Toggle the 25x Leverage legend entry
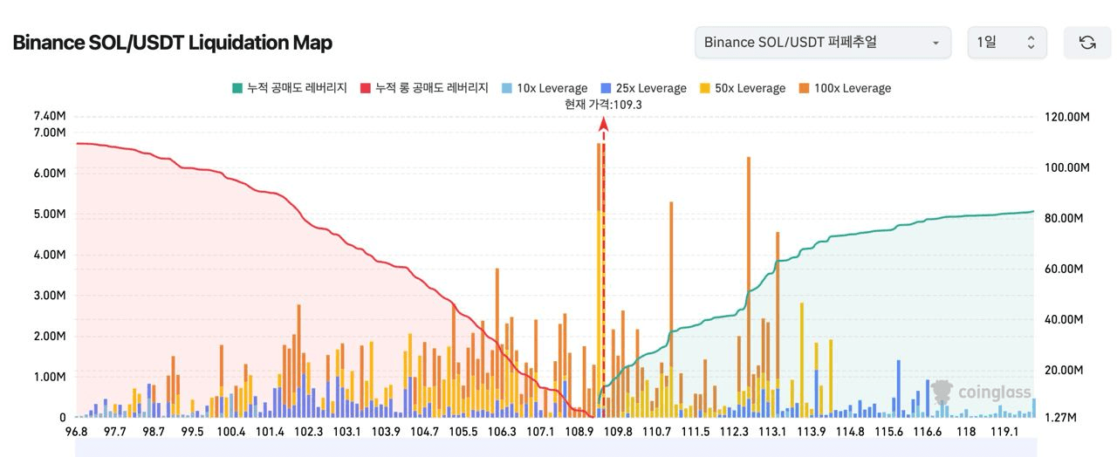 pos(643,88)
